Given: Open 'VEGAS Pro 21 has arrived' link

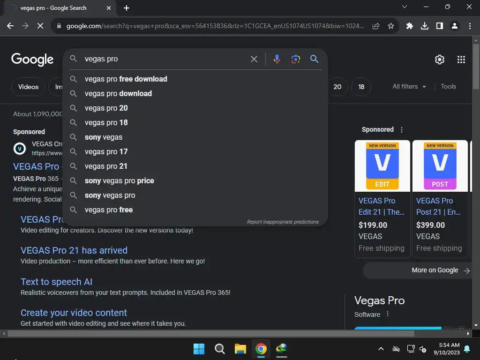Looking at the screenshot, I should (74, 250).
